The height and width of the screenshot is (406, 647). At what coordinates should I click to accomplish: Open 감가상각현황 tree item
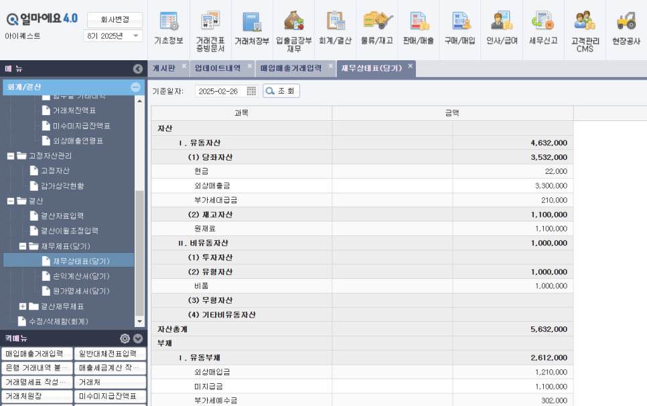pos(62,186)
